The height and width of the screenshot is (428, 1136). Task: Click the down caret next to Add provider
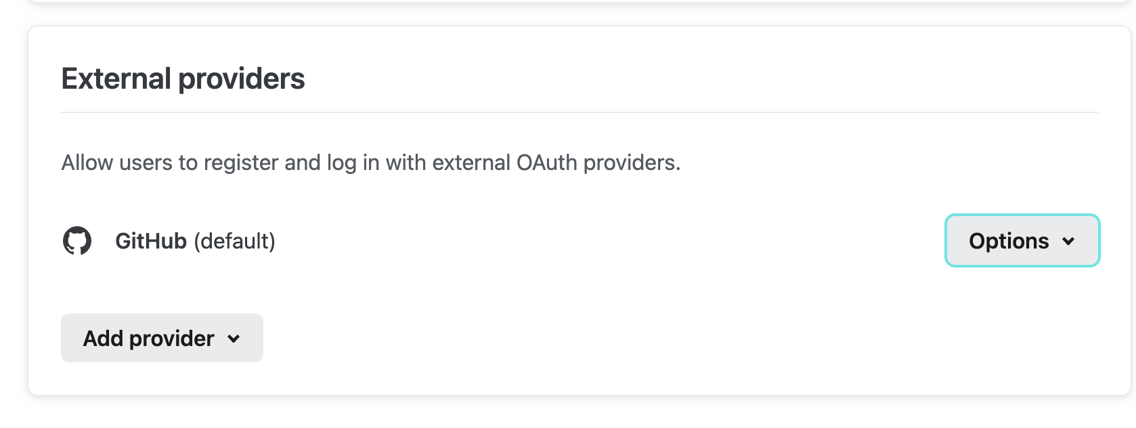(234, 339)
